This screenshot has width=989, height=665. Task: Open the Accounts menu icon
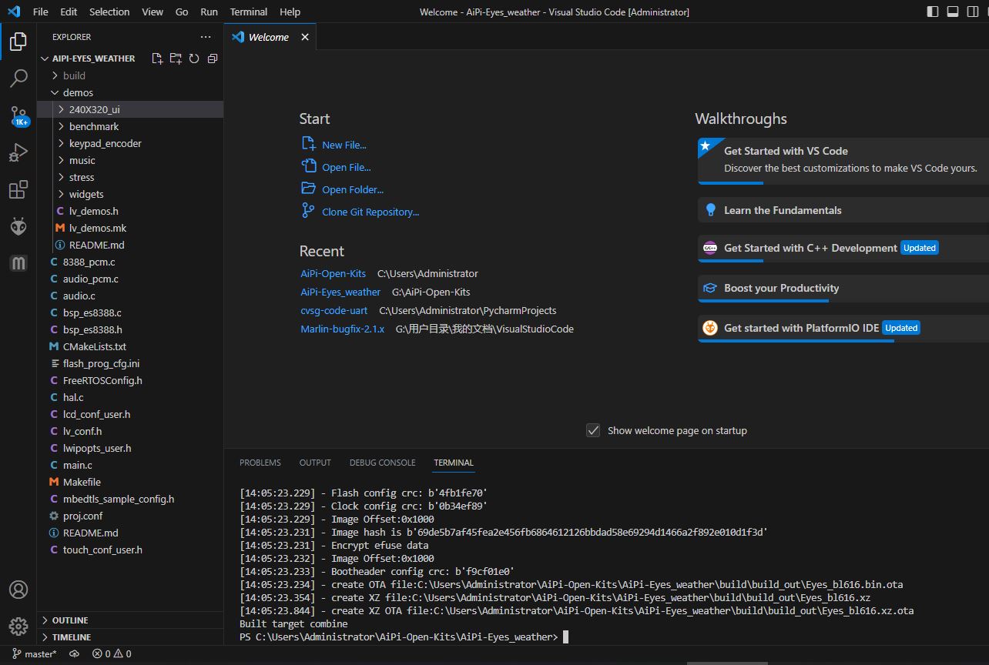point(18,590)
